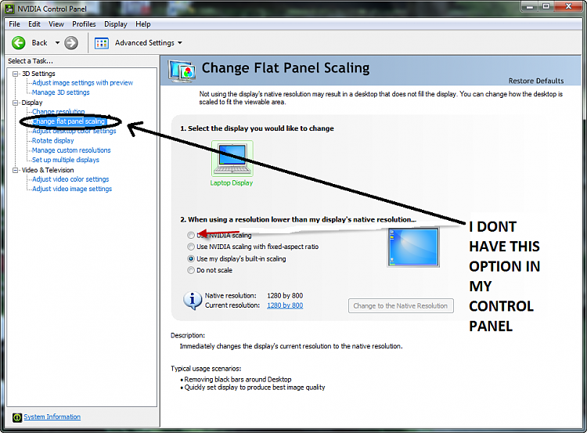The width and height of the screenshot is (587, 433).
Task: Open the Advanced Settings dropdown
Action: (x=180, y=43)
